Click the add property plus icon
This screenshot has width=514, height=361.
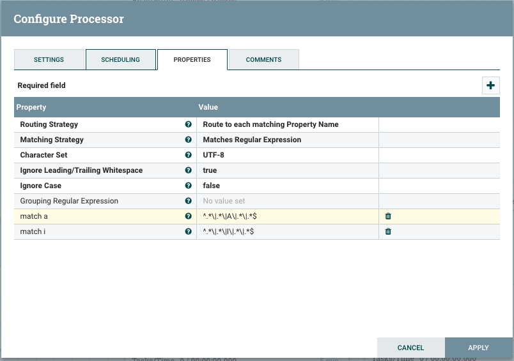(490, 85)
